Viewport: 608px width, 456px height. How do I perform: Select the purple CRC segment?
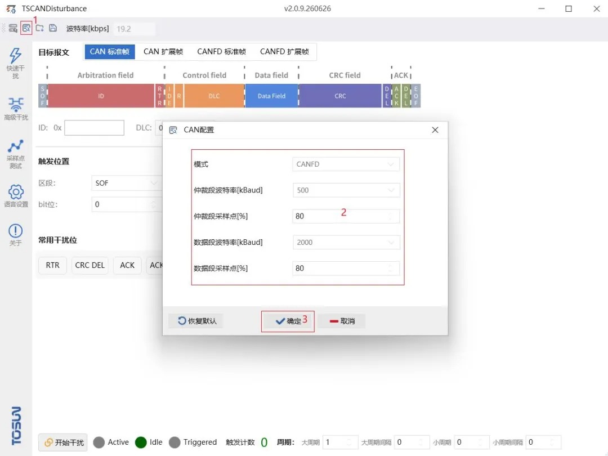(340, 96)
